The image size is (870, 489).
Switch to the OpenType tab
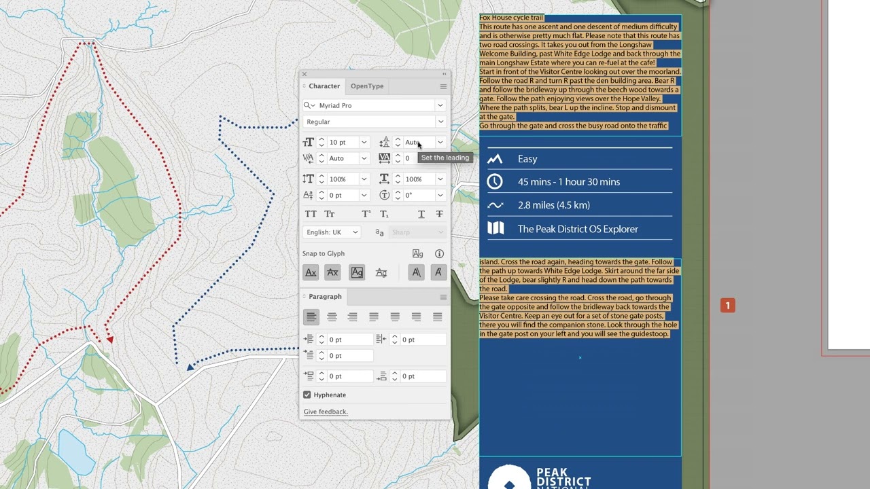click(367, 86)
